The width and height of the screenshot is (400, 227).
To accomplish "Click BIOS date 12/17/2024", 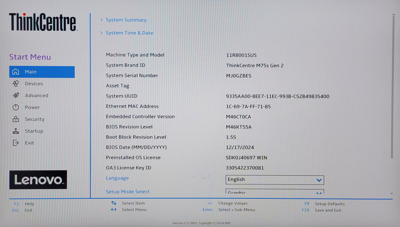I will click(240, 148).
